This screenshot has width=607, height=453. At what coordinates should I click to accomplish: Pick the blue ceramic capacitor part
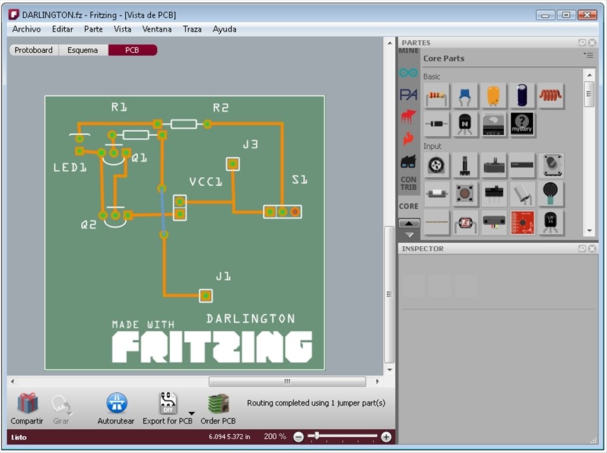pos(465,95)
